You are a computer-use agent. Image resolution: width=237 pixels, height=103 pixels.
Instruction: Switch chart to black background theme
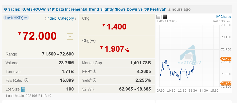pyautogui.click(x=165, y=16)
